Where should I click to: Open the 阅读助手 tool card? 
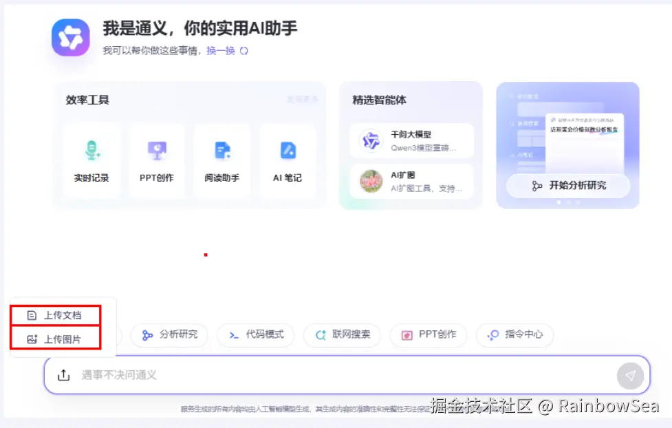point(222,161)
